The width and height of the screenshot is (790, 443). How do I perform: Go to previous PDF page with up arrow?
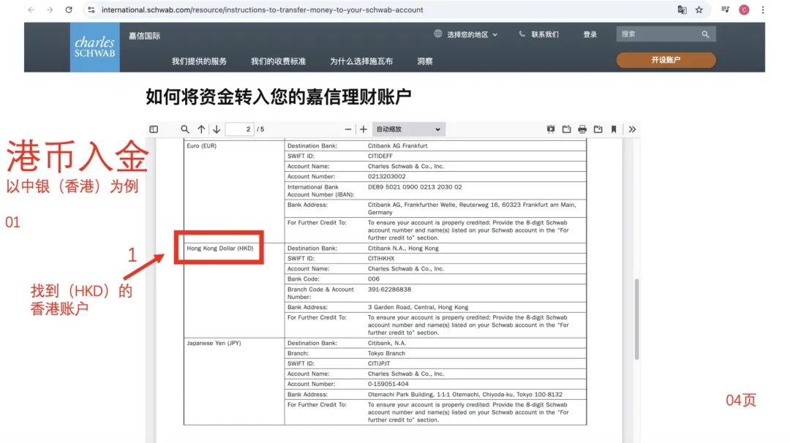pyautogui.click(x=201, y=129)
